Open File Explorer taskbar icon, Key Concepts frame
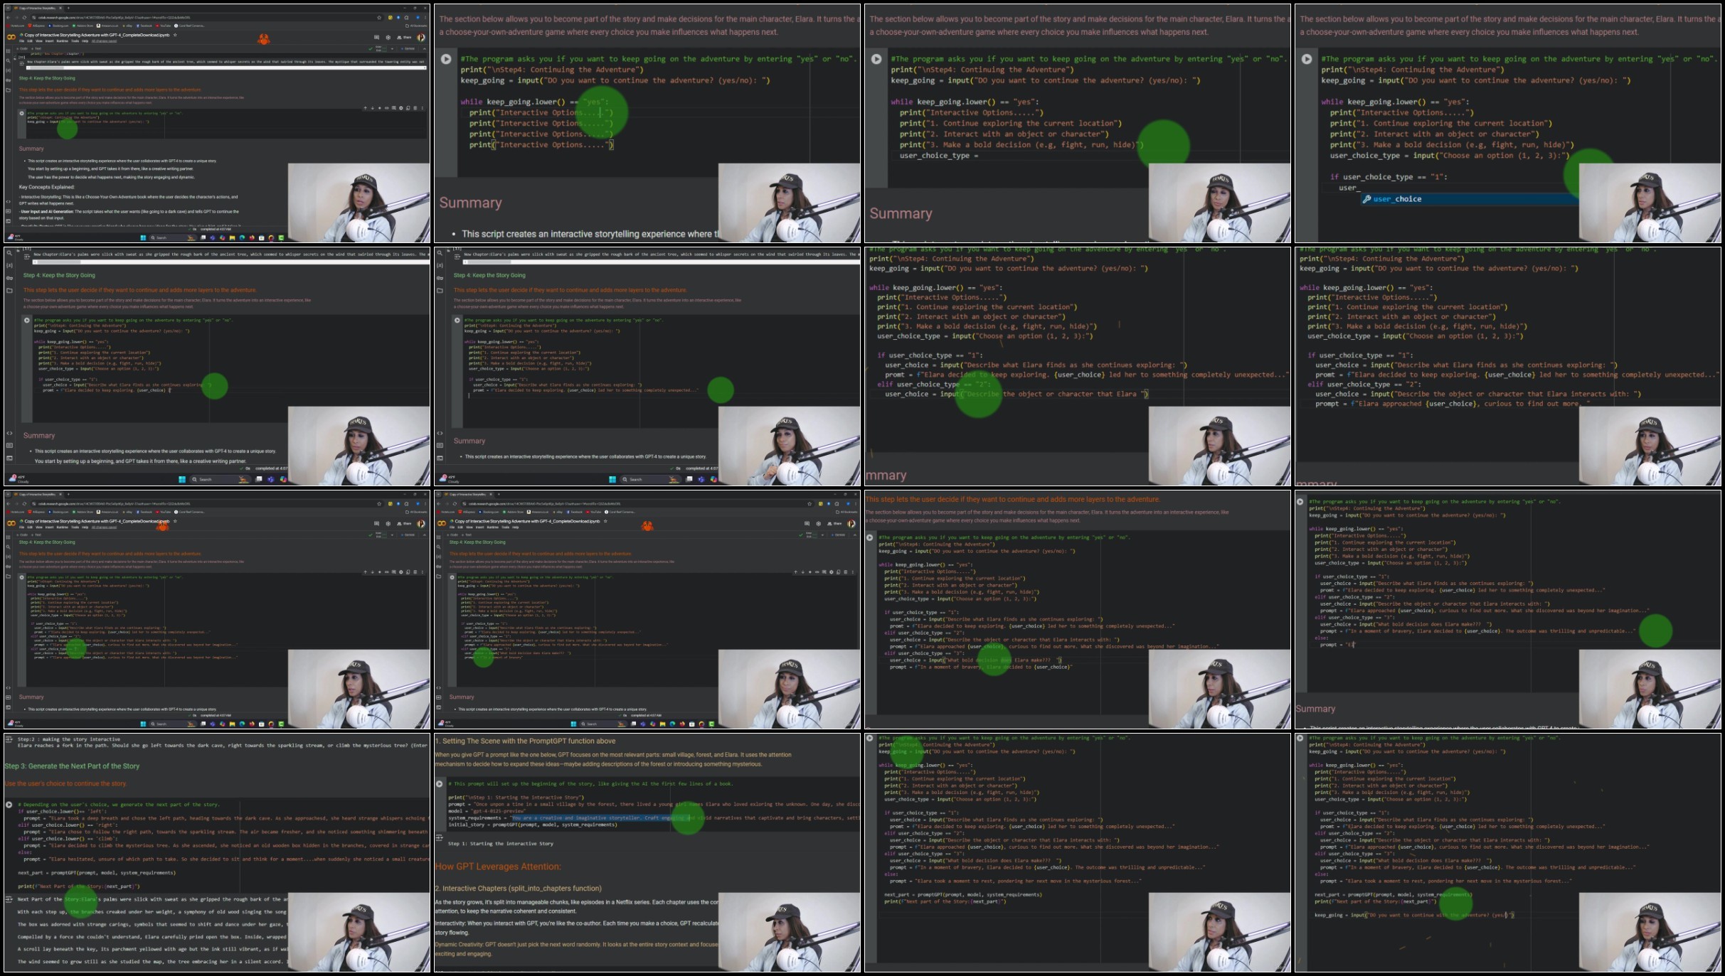 pos(232,237)
